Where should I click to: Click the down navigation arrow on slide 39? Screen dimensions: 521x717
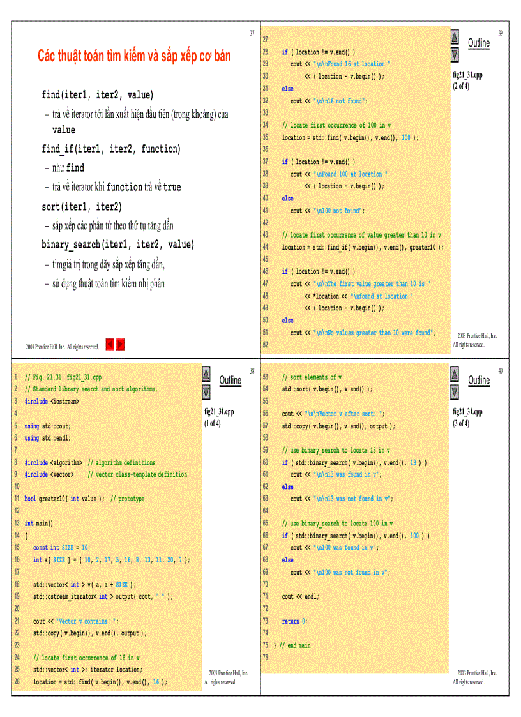pyautogui.click(x=454, y=54)
